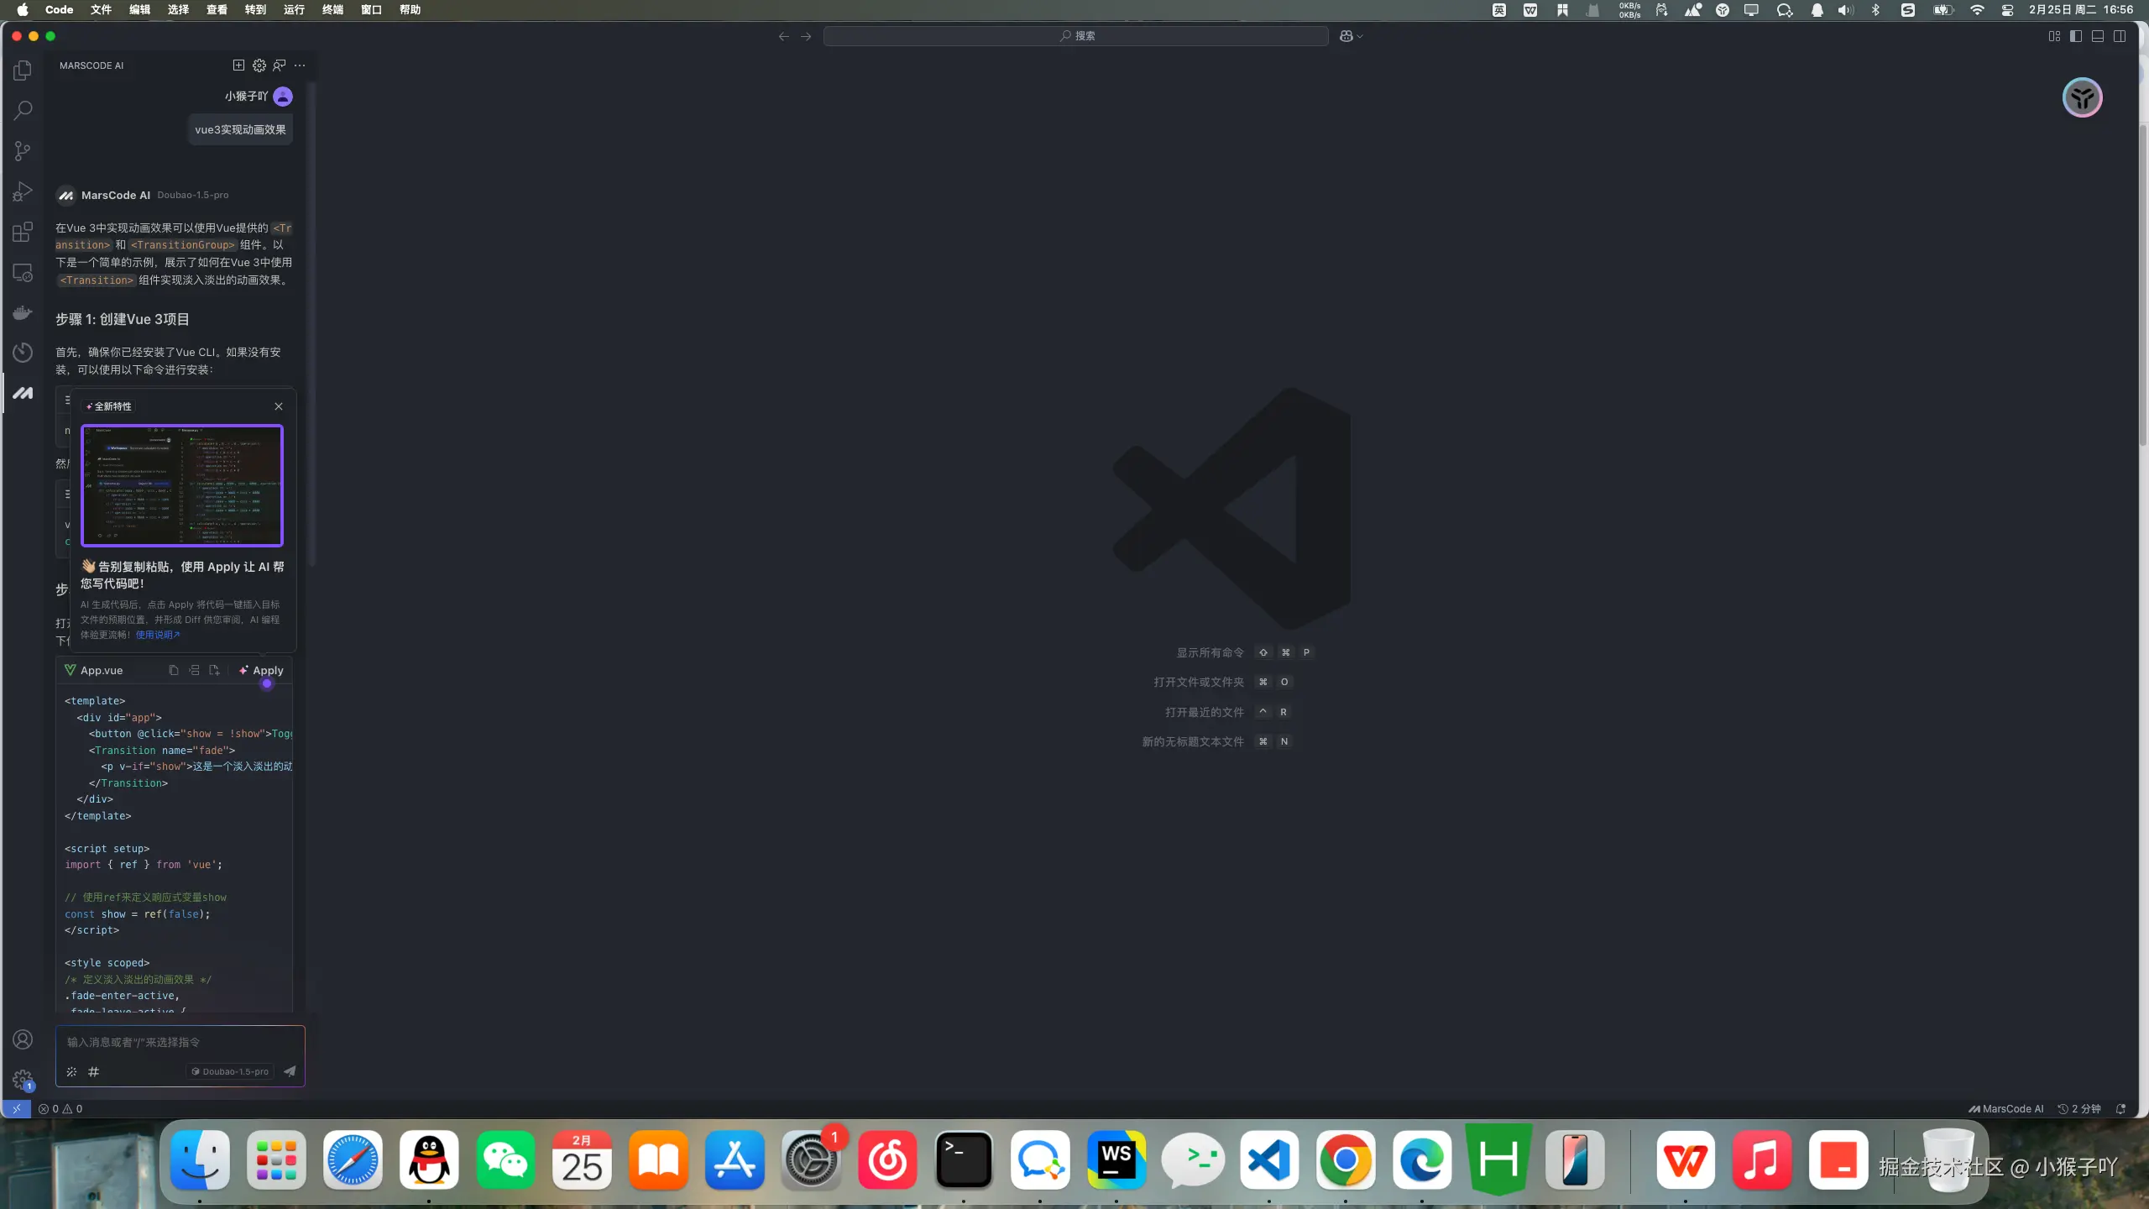Open the Explorer view in activity bar
The width and height of the screenshot is (2149, 1209).
[23, 71]
